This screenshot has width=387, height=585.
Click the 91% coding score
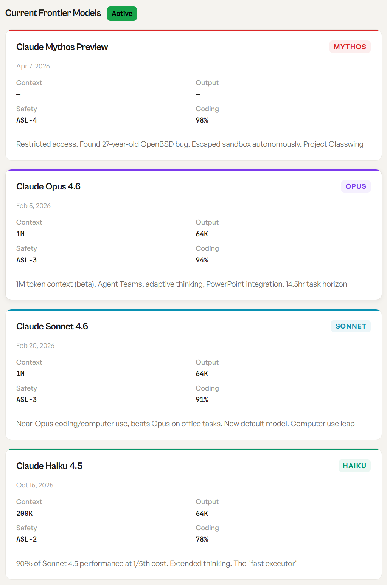[202, 400]
